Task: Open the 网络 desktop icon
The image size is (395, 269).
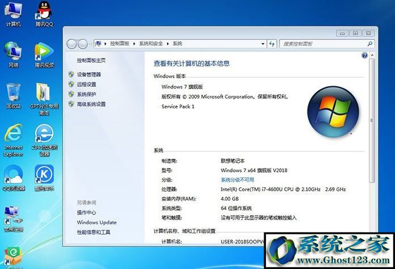Action: click(13, 54)
